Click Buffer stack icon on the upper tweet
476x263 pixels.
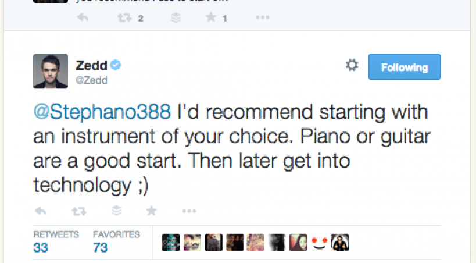[x=174, y=18]
